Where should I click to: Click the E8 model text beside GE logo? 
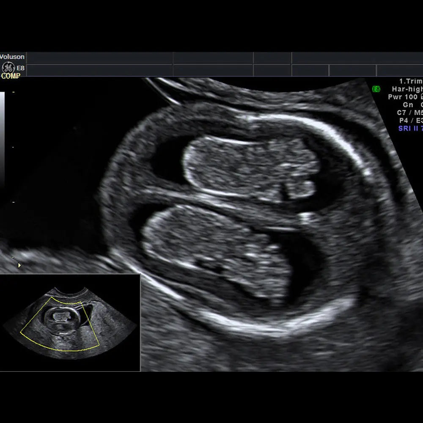click(20, 68)
